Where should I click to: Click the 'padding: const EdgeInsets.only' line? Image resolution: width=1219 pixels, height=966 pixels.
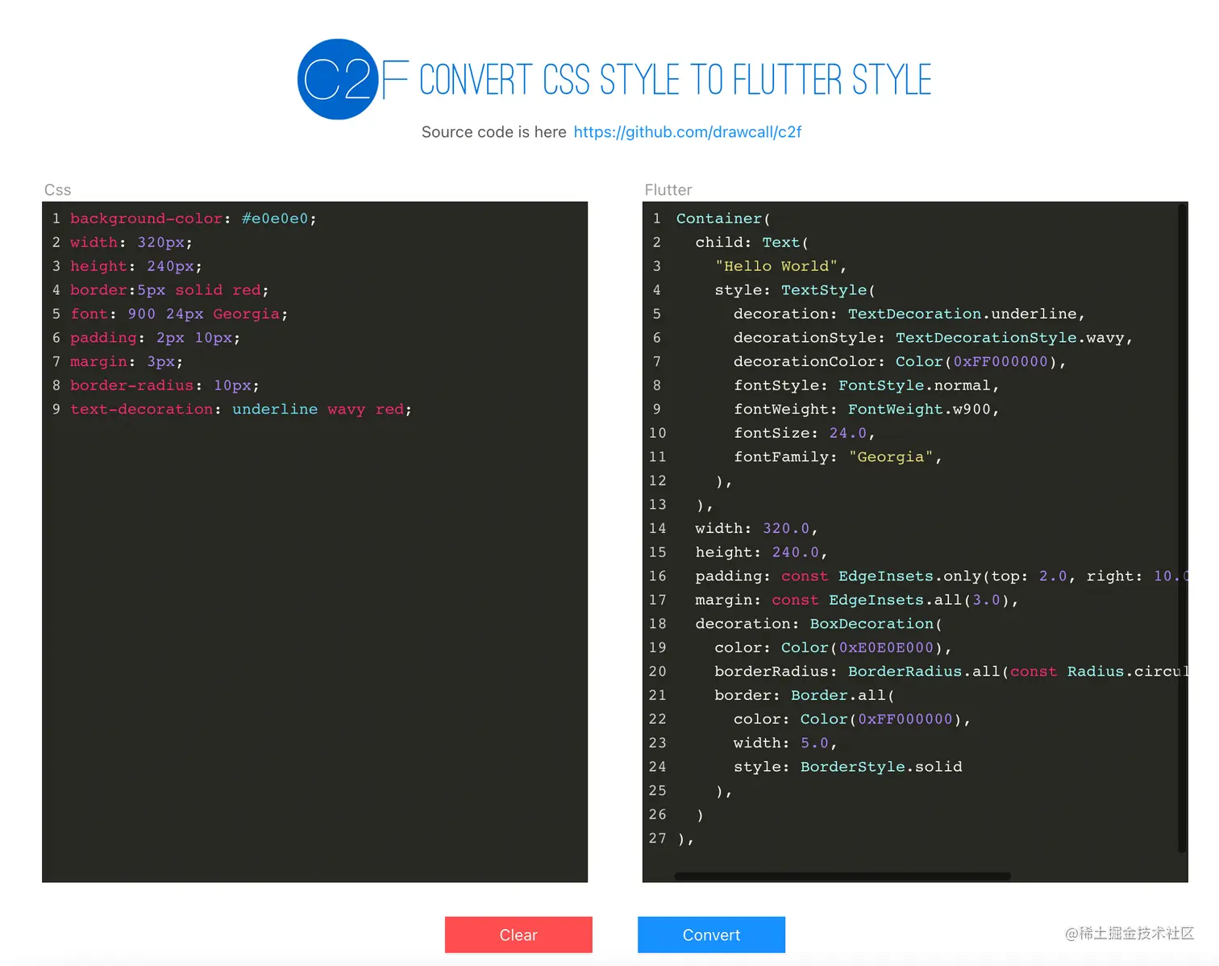pyautogui.click(x=941, y=577)
